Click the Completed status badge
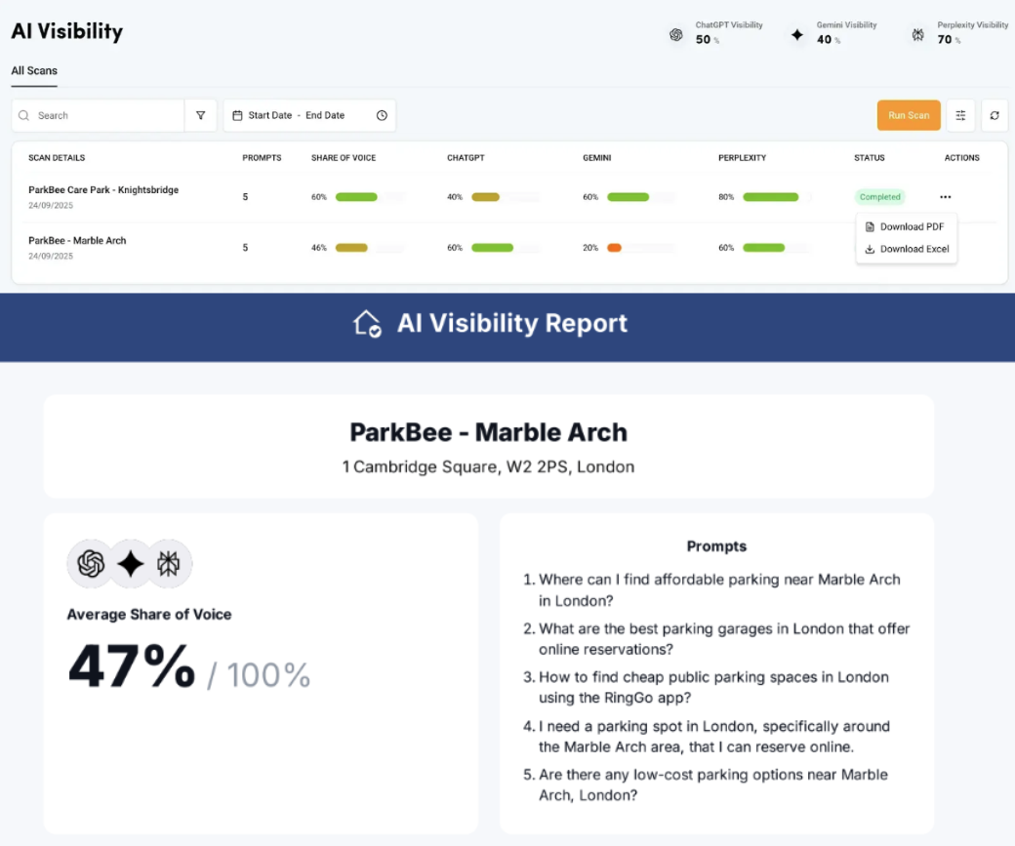1015x846 pixels. point(879,197)
